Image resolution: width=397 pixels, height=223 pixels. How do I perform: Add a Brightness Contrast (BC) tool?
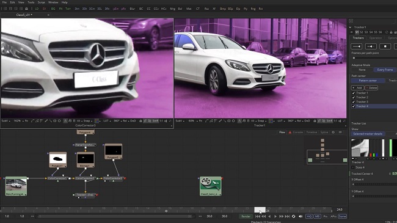click(x=141, y=9)
